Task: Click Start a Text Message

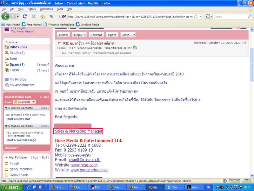Action: (x=21, y=140)
